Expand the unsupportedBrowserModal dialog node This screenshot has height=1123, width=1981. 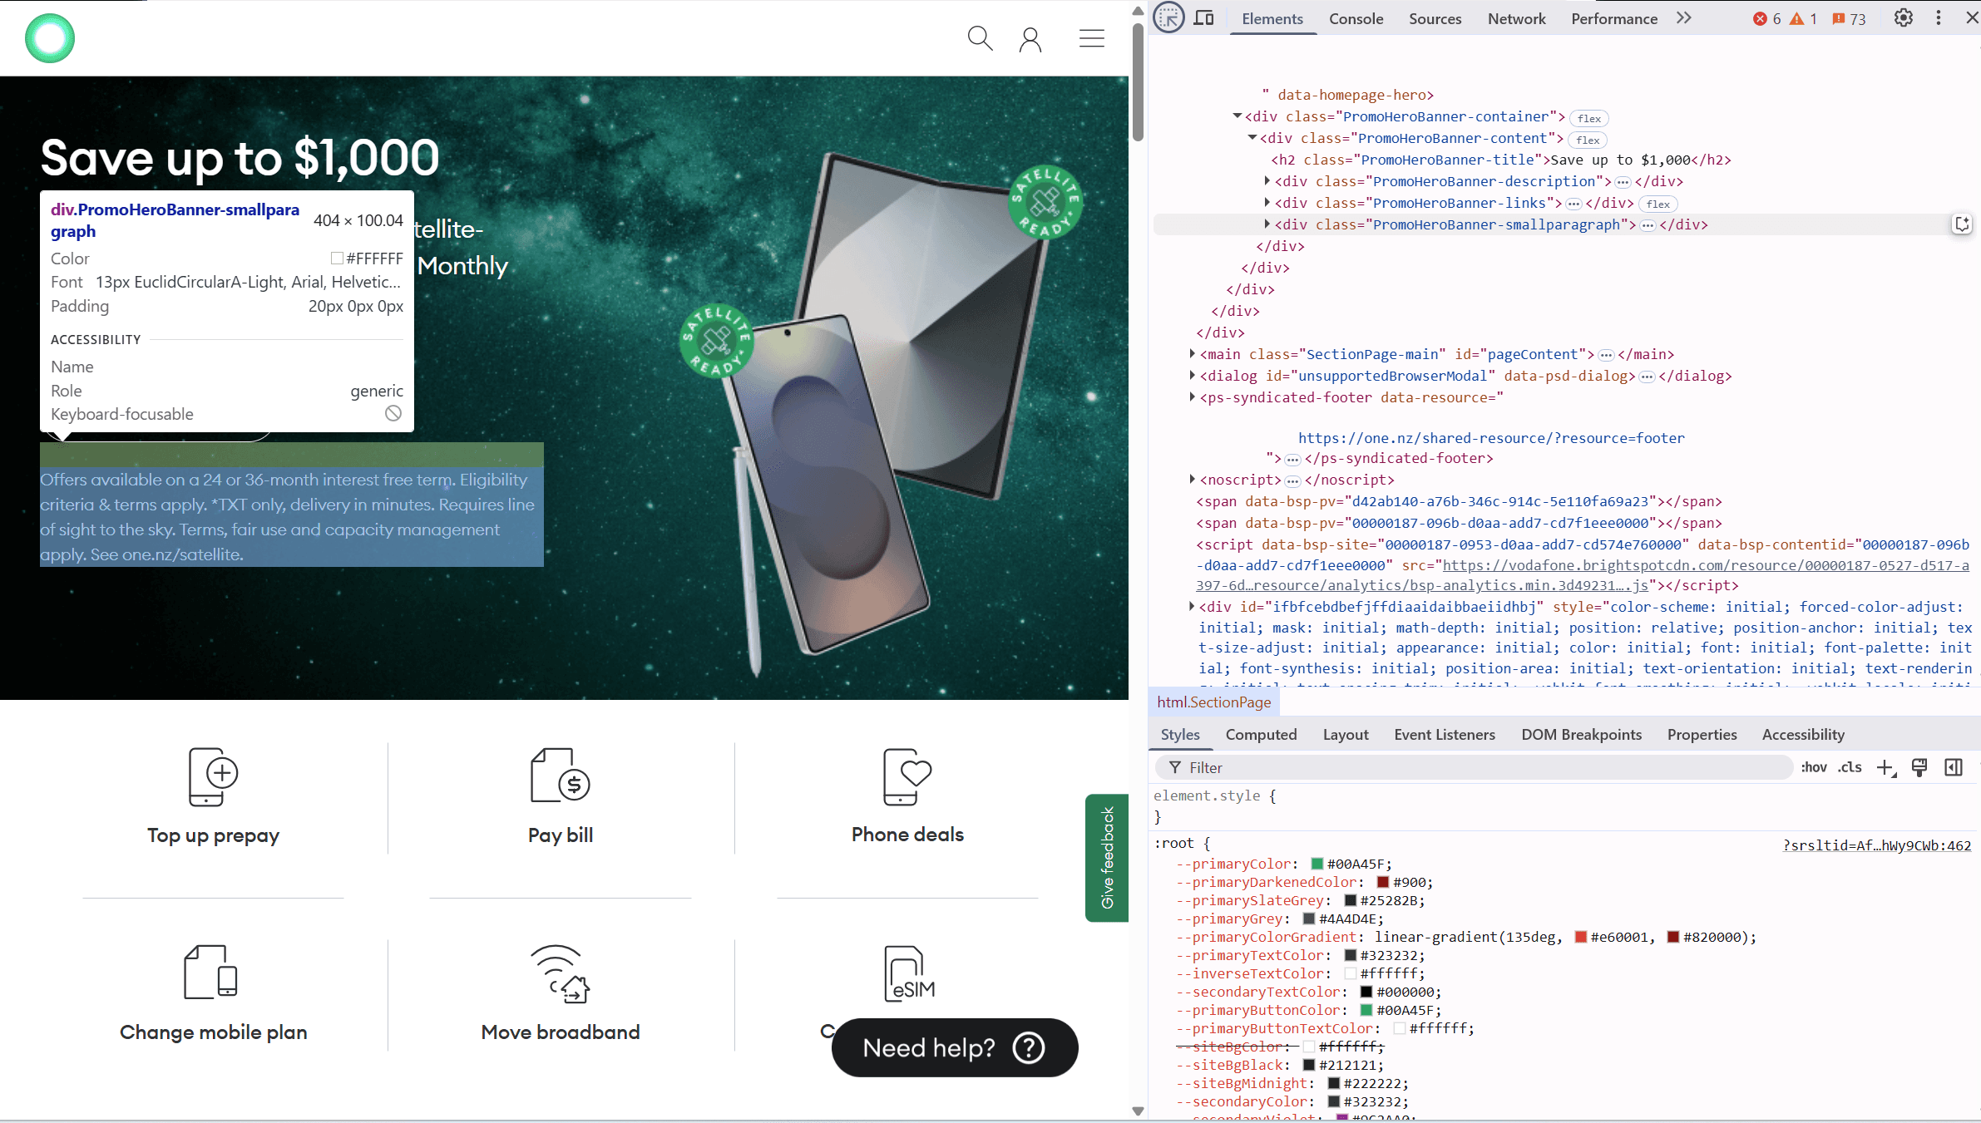pos(1193,376)
